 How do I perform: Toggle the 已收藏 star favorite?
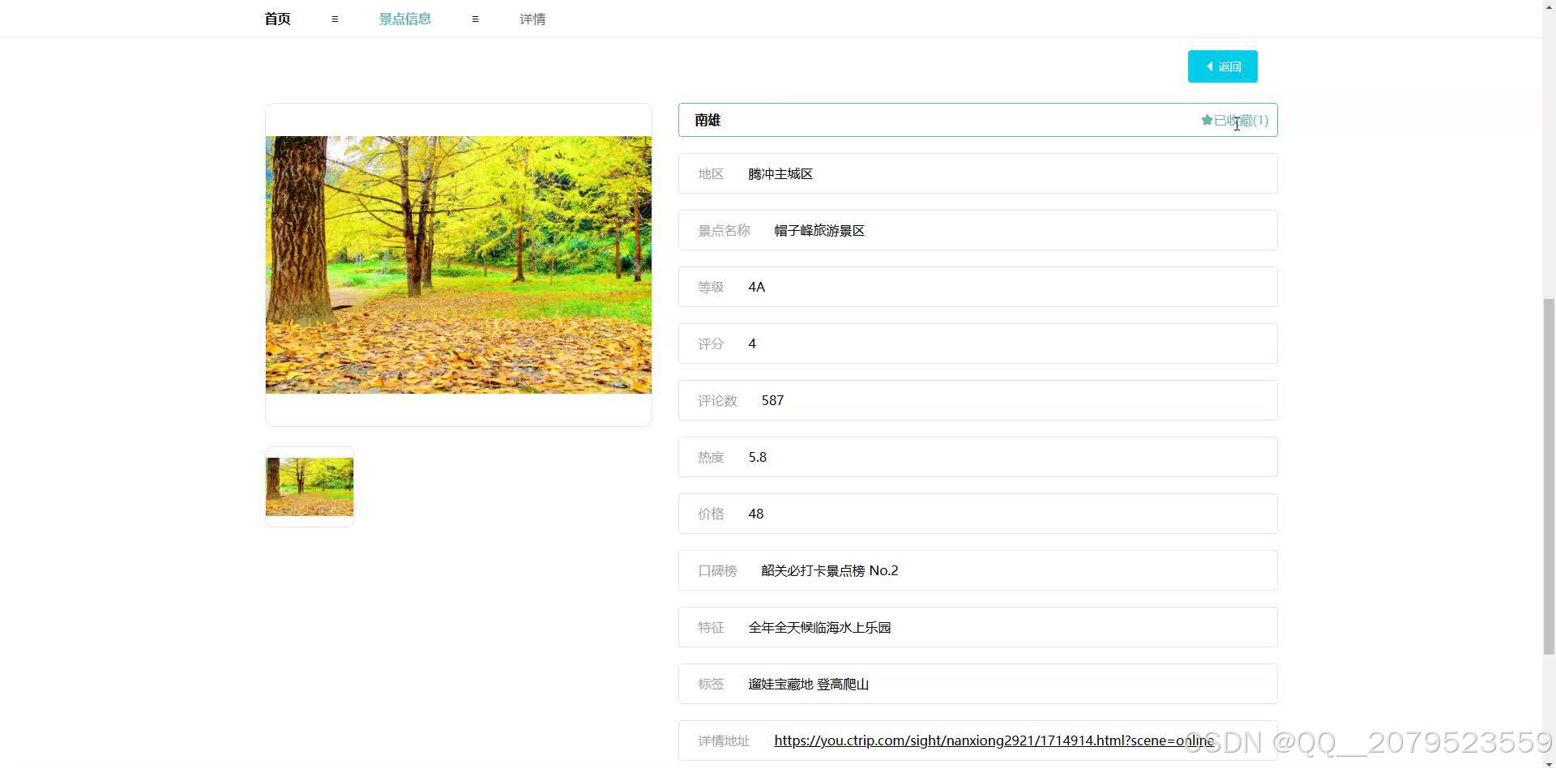click(x=1234, y=120)
